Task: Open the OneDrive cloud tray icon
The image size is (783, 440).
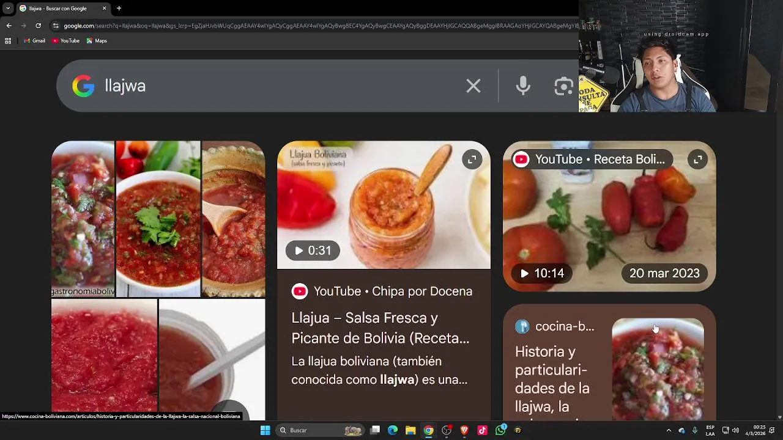Action: tap(681, 430)
